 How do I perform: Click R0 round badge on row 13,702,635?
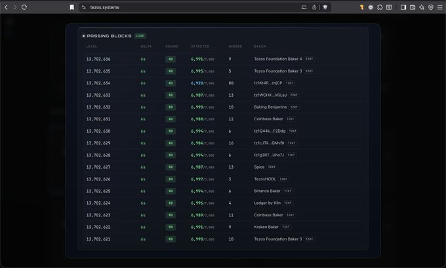point(171,71)
